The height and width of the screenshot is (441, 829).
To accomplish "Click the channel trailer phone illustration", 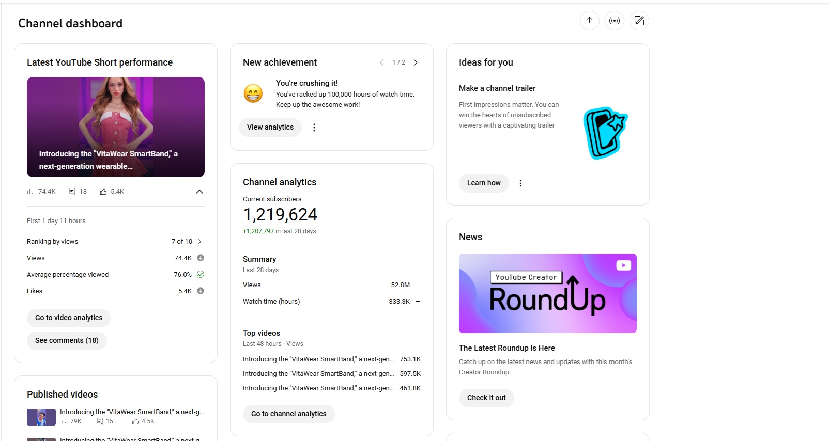I will coord(605,133).
